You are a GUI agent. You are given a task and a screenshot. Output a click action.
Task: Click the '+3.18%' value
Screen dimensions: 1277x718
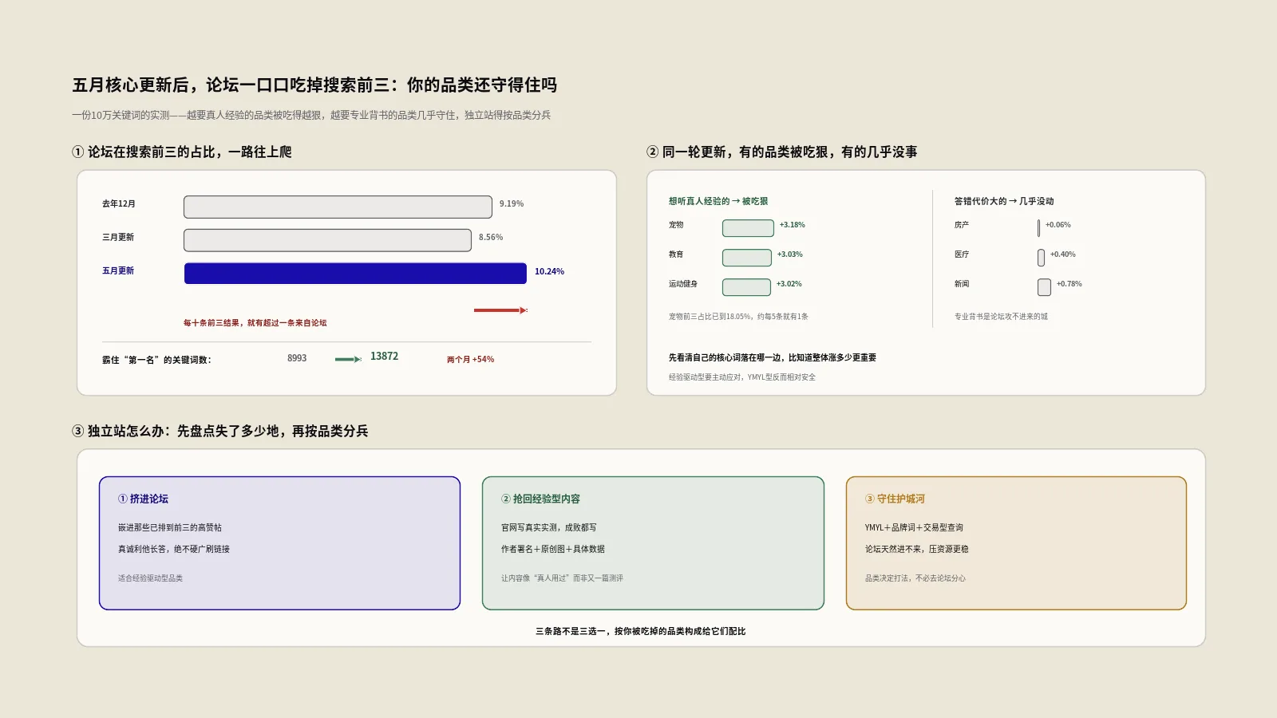pyautogui.click(x=793, y=225)
